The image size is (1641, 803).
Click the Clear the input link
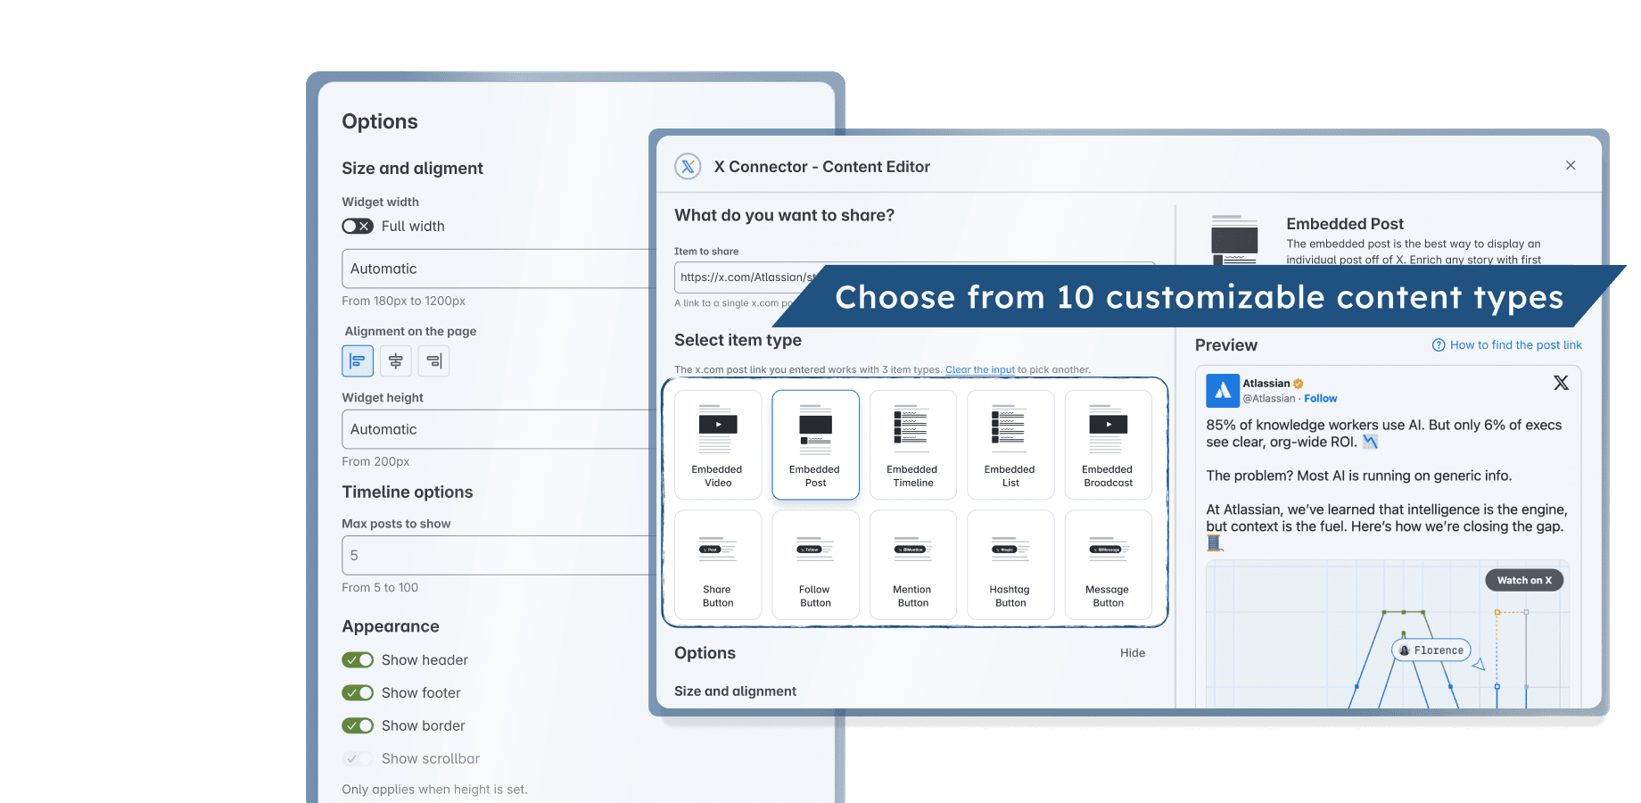[980, 369]
